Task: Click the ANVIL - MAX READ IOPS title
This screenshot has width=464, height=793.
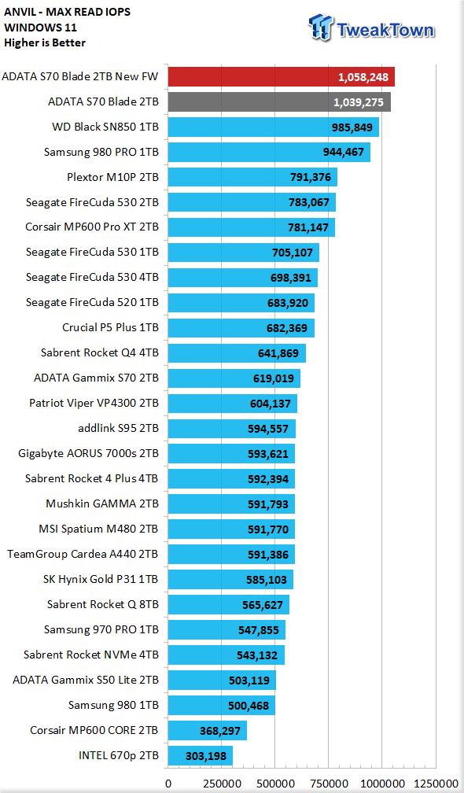Action: [67, 12]
